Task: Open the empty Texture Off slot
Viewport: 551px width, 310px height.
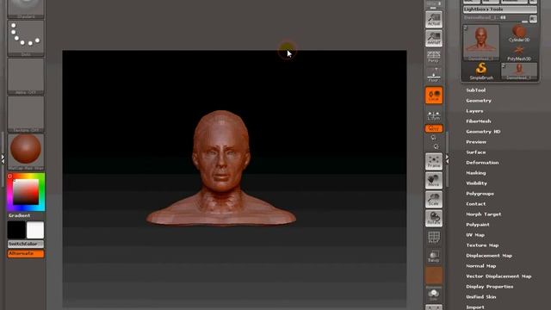Action: [x=26, y=114]
